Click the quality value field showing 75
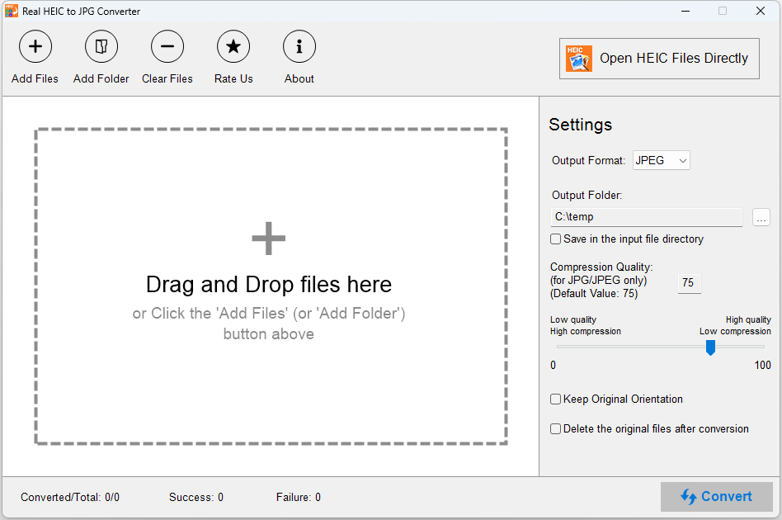Screen dimensions: 782x520 pyautogui.click(x=689, y=282)
